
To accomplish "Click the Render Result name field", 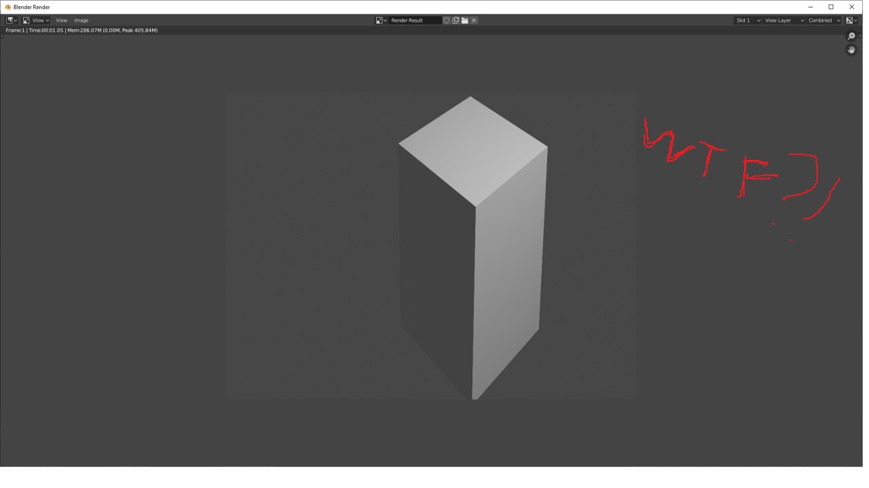I will click(x=415, y=20).
